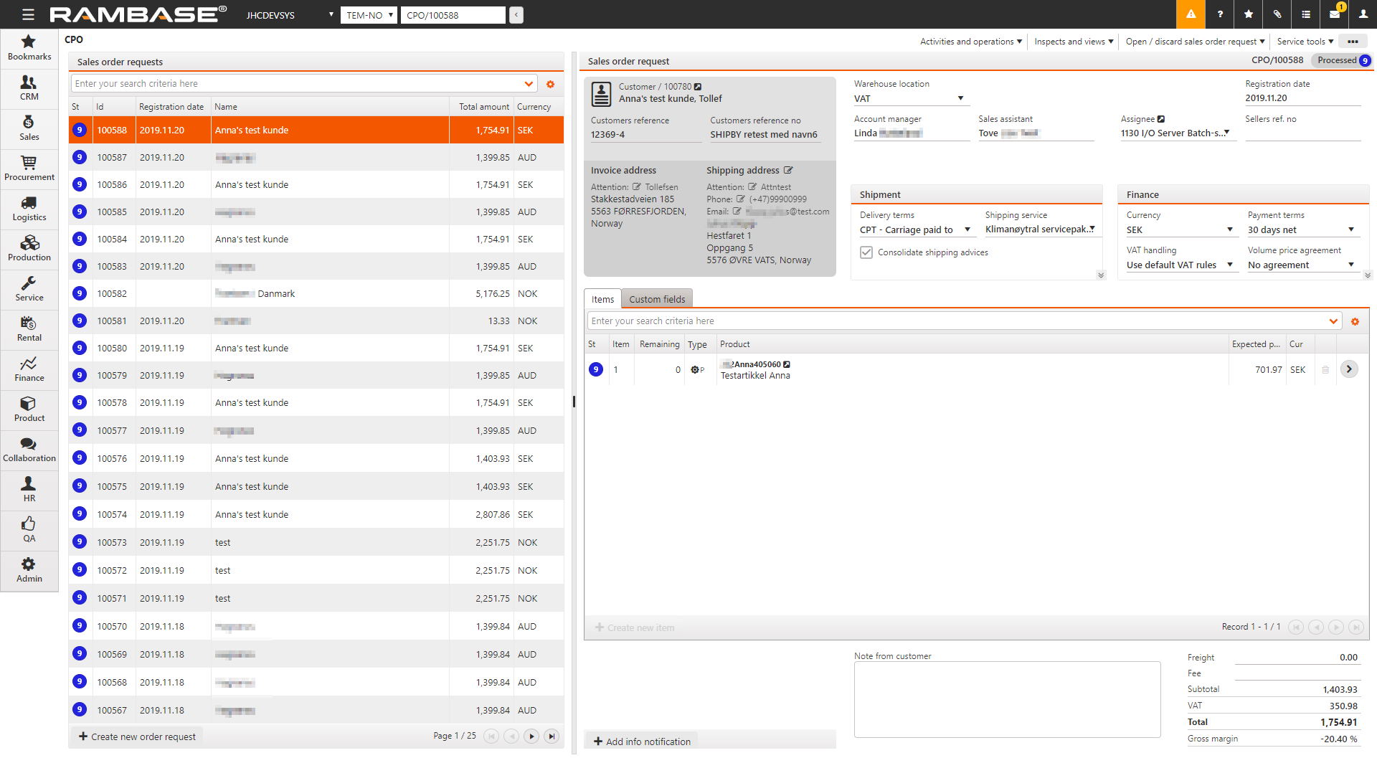Image resolution: width=1377 pixels, height=758 pixels.
Task: Open the Logistics module icon
Action: pos(29,209)
